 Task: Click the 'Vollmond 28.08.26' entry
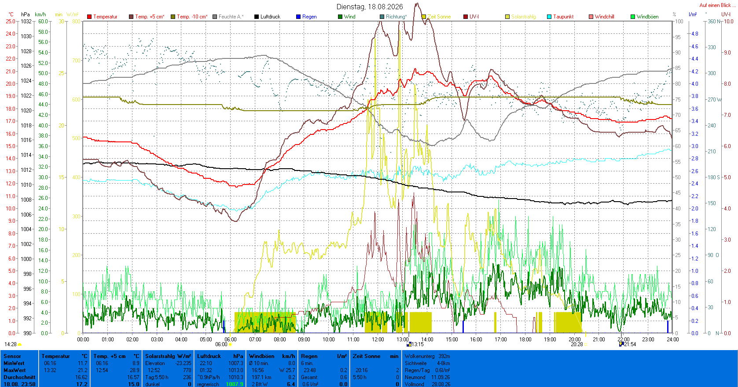427,384
